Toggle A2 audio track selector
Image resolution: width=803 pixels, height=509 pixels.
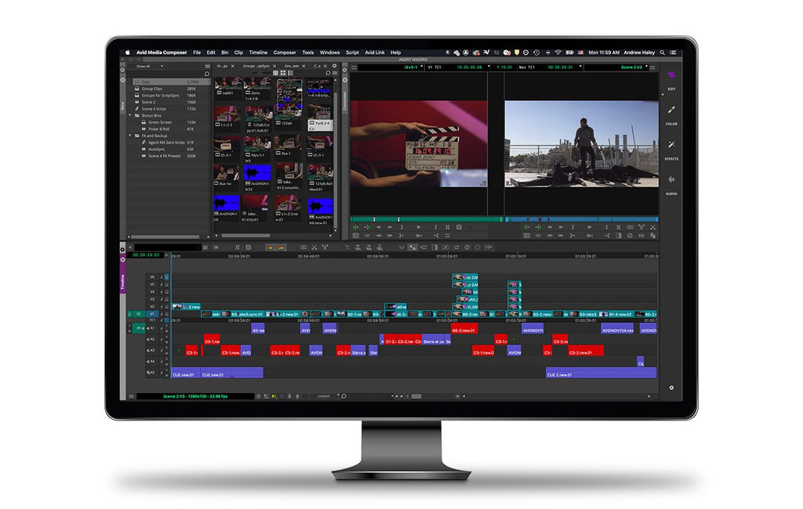coord(151,339)
